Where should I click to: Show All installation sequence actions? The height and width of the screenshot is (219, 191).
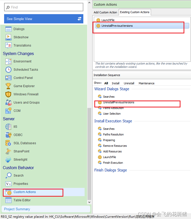coord(106,83)
